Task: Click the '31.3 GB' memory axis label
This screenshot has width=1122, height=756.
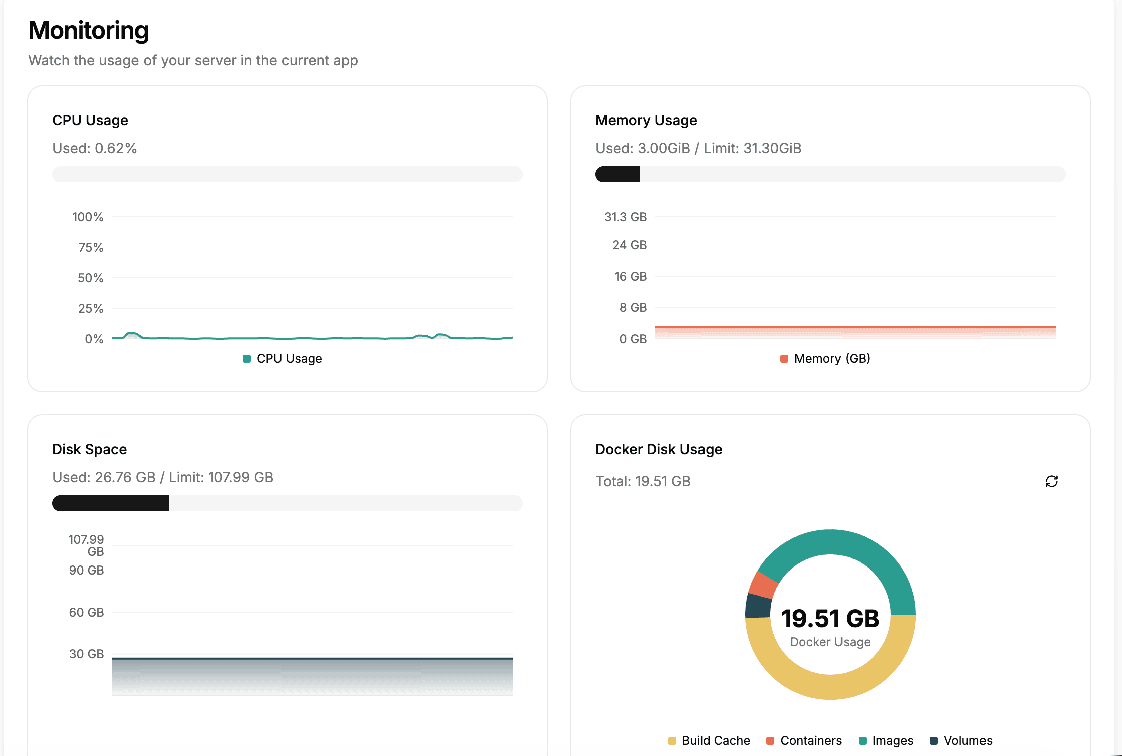Action: click(626, 217)
